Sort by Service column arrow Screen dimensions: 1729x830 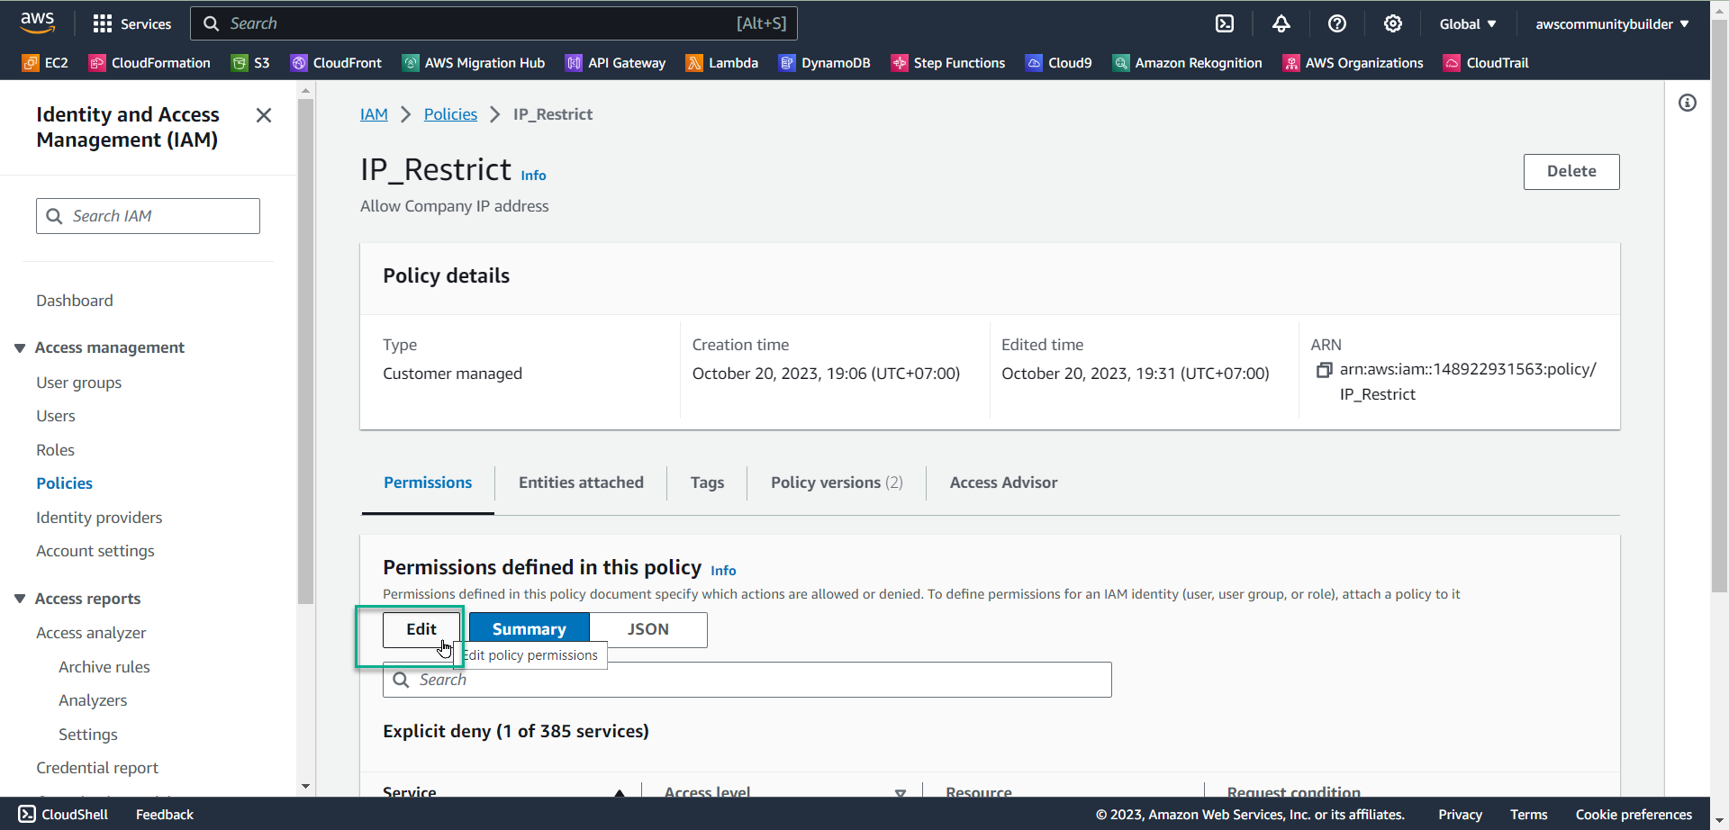(x=620, y=792)
